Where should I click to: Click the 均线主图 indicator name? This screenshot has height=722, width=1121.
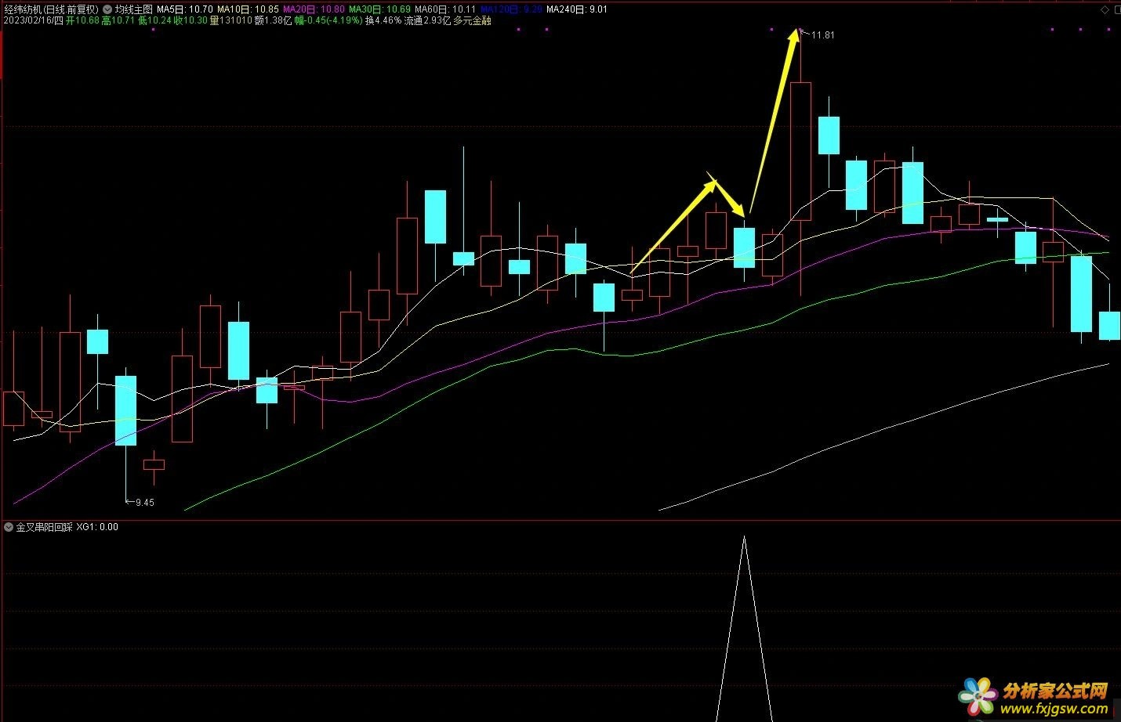click(133, 9)
